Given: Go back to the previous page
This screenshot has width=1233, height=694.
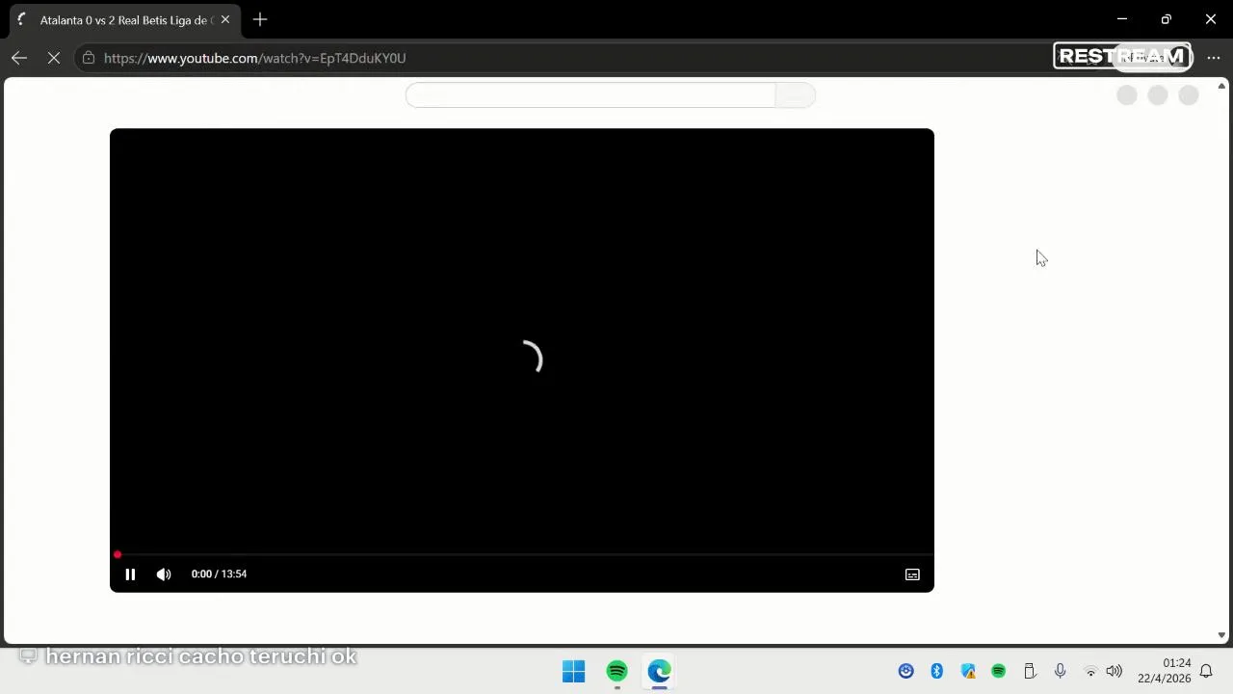Looking at the screenshot, I should point(19,58).
